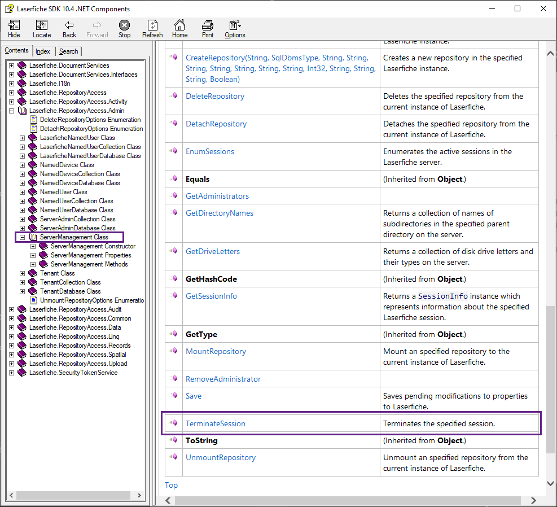Image resolution: width=557 pixels, height=507 pixels.
Task: Open the GetAdministrators method link
Action: pos(217,196)
